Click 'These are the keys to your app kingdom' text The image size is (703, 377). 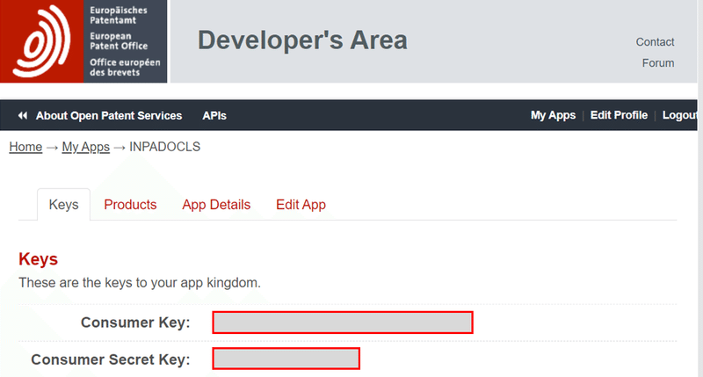(x=140, y=283)
